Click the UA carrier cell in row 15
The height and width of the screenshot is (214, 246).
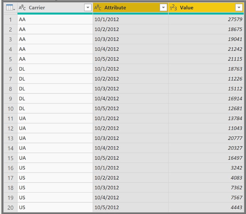tap(55, 158)
